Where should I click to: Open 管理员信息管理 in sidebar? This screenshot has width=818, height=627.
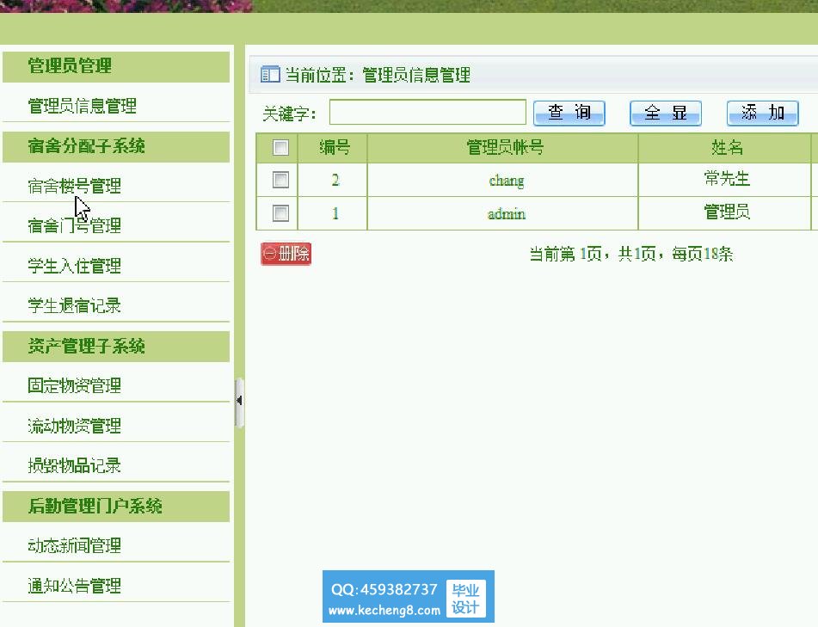82,106
